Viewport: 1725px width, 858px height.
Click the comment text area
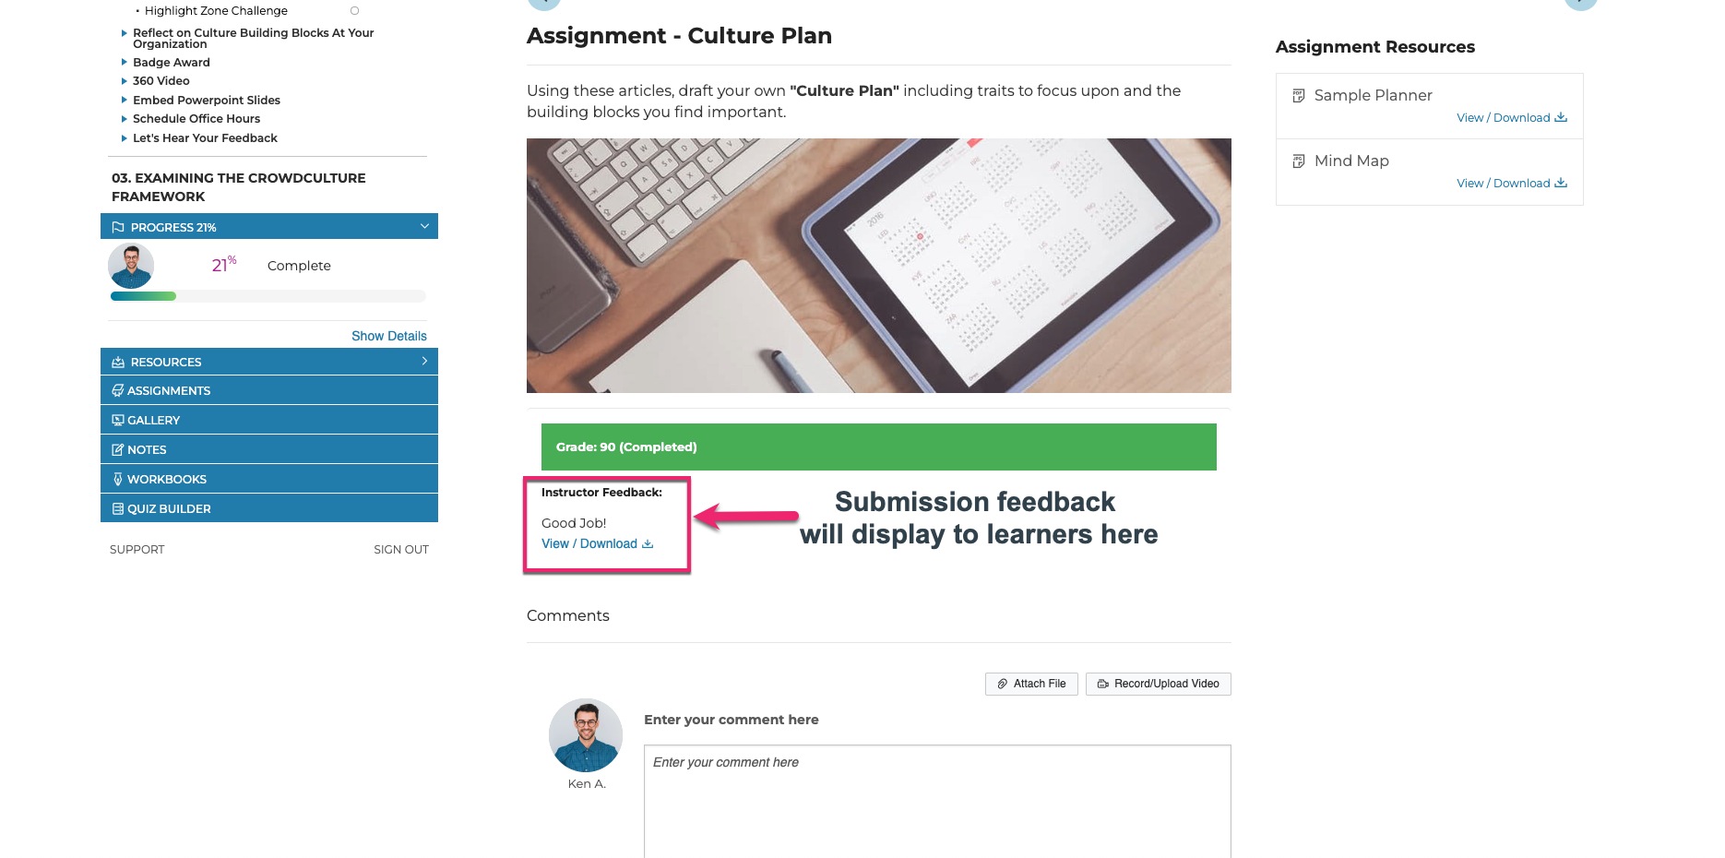pos(937,801)
